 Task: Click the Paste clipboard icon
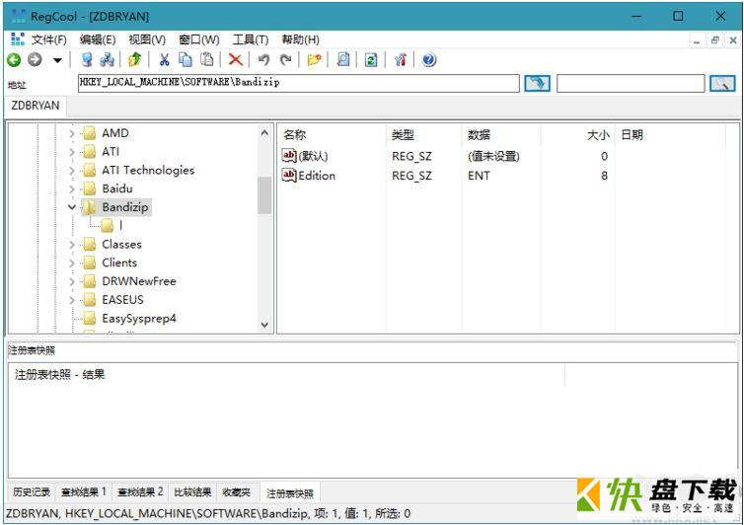click(x=207, y=60)
